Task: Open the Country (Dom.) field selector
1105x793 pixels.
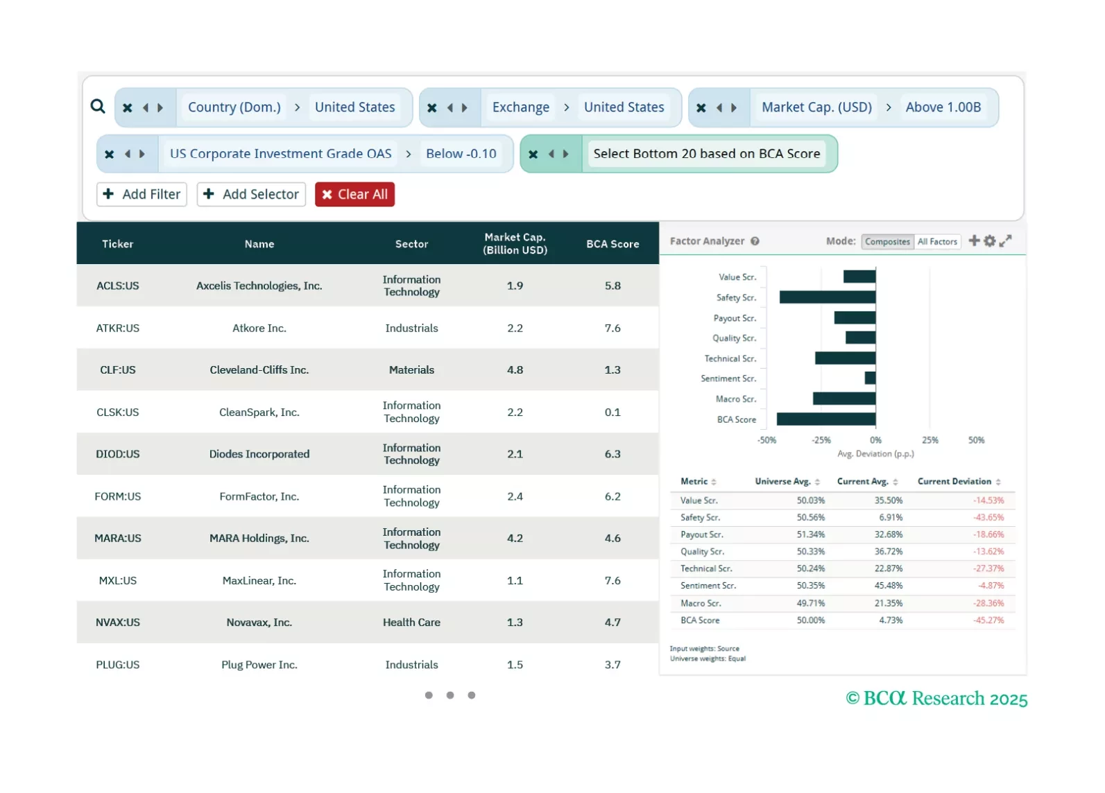Action: click(x=234, y=107)
